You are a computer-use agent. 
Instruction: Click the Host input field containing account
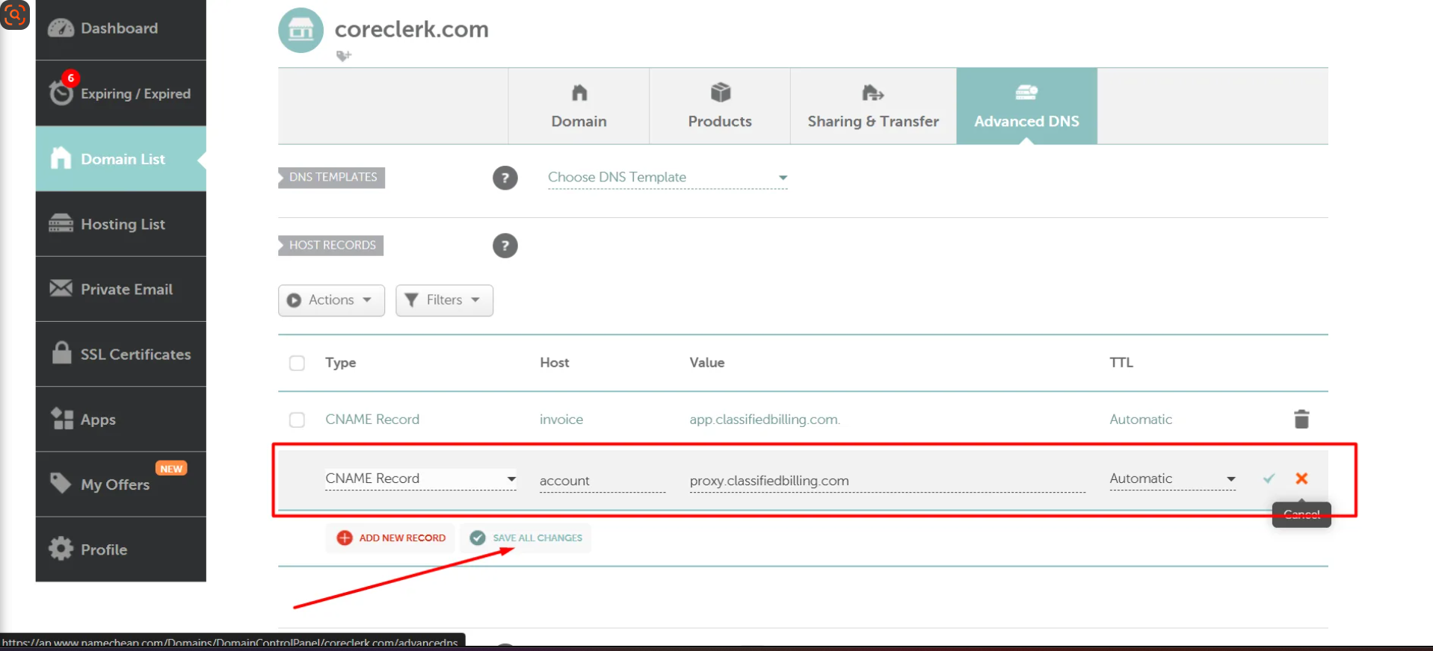point(601,481)
